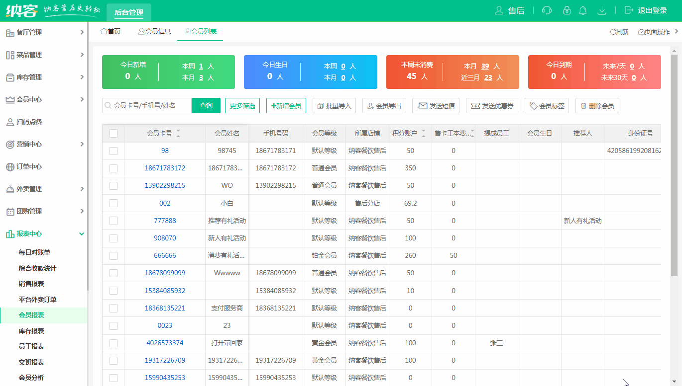Image resolution: width=682 pixels, height=386 pixels.
Task: Open member card link 13902298215
Action: [164, 185]
